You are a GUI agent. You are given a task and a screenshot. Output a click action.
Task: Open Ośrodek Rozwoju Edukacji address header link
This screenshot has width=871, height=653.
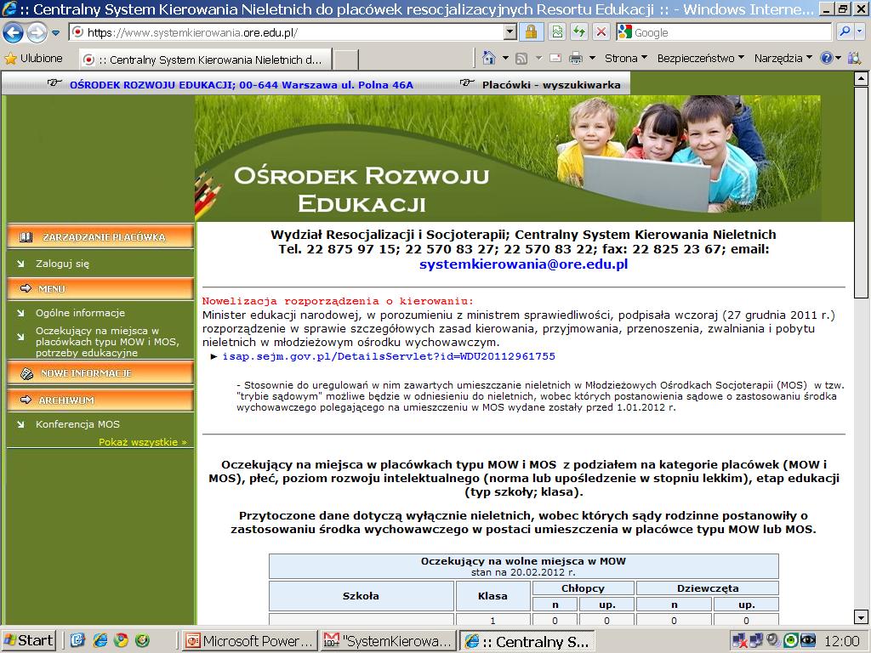[x=241, y=85]
